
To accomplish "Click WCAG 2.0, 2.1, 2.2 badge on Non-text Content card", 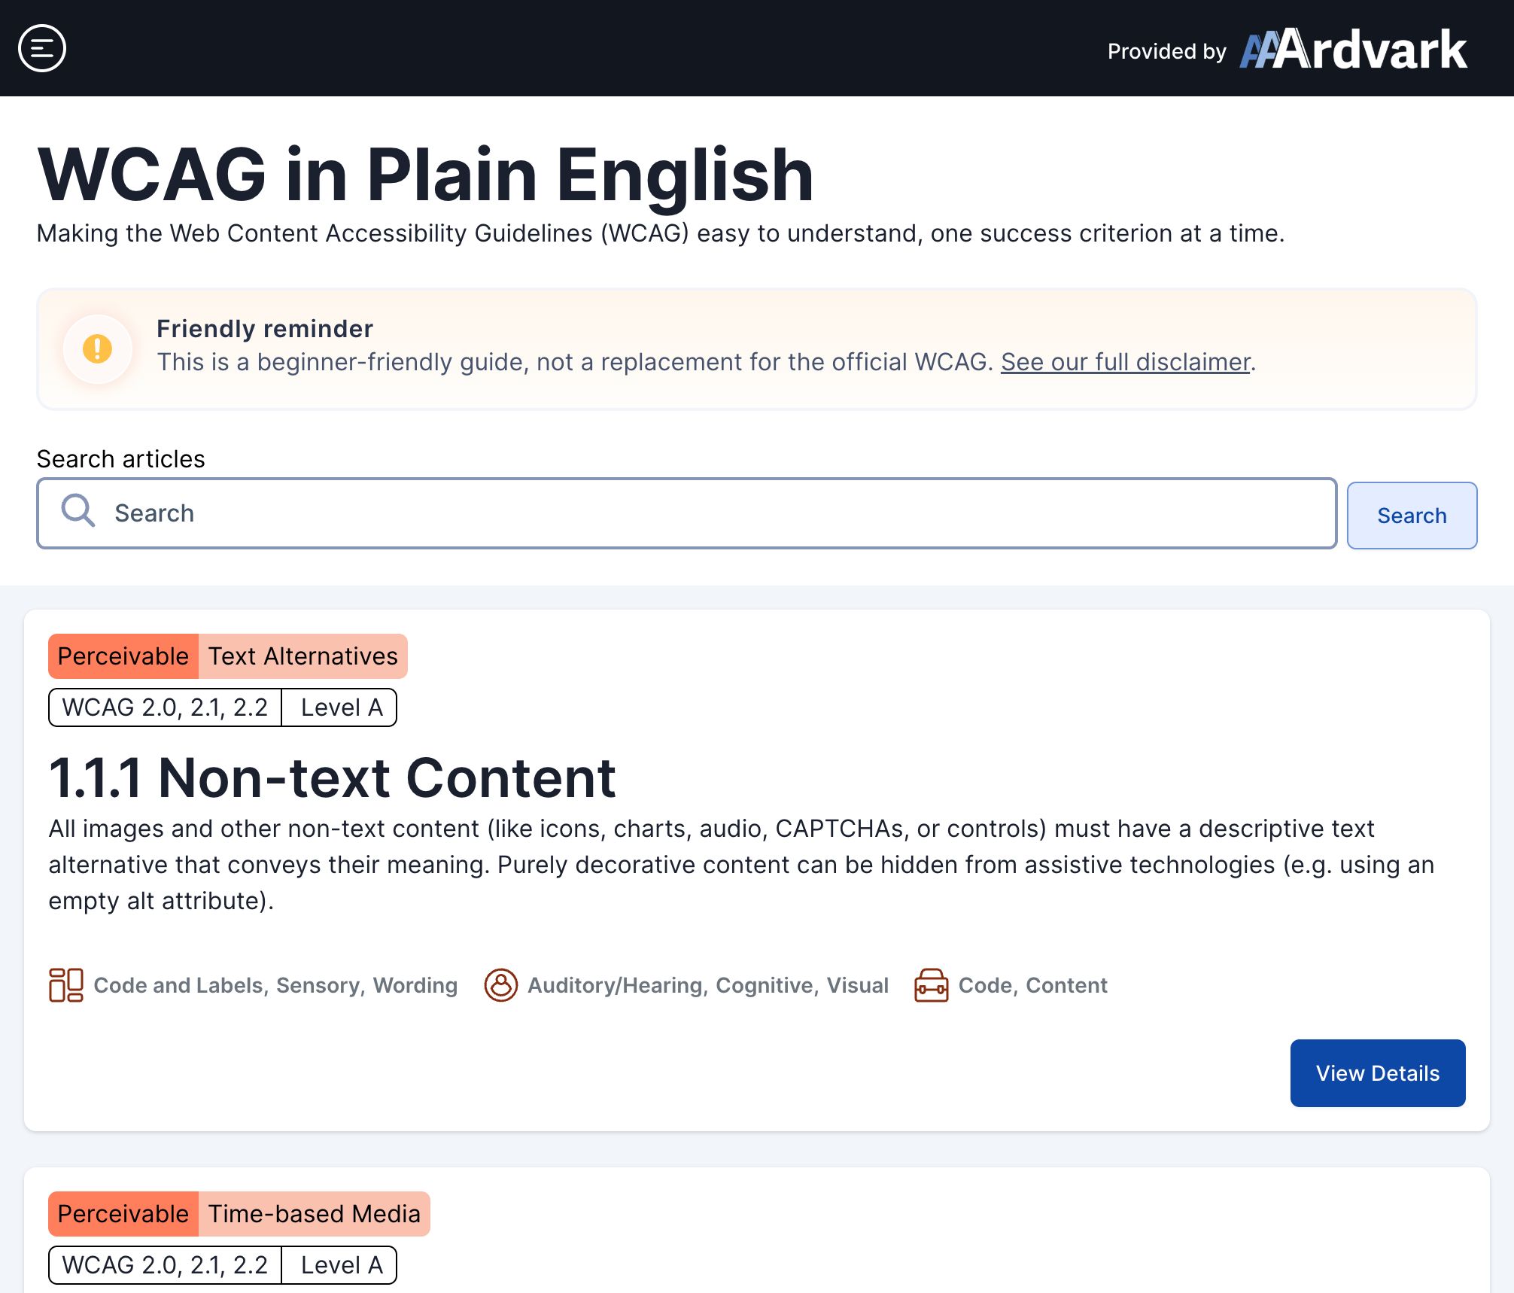I will 166,707.
